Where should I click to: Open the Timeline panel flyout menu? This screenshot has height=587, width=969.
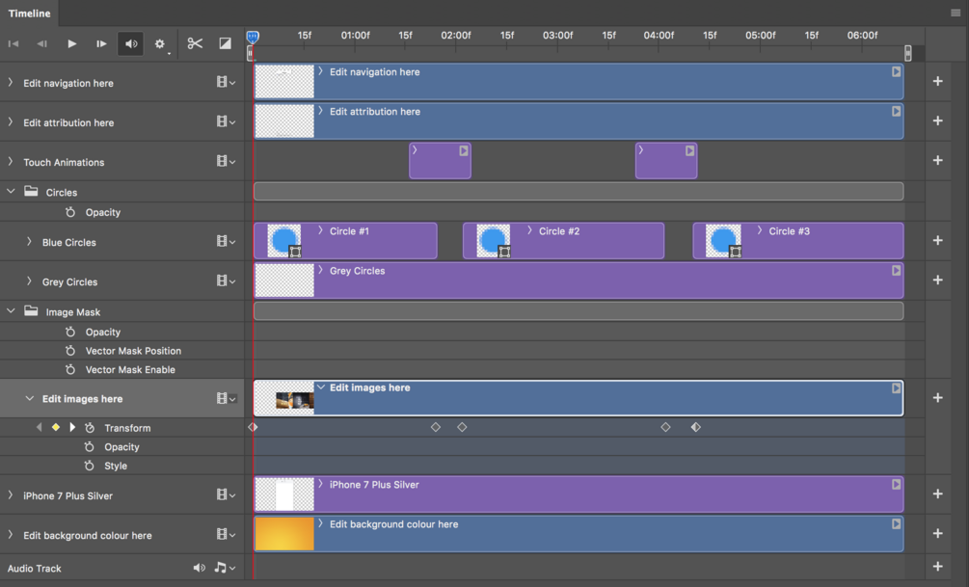[955, 13]
